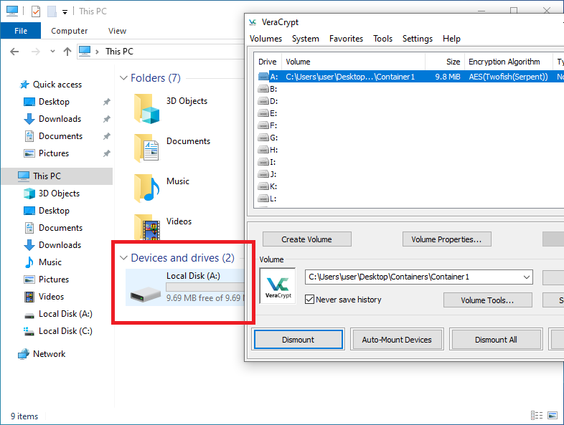The height and width of the screenshot is (425, 564).
Task: Open the recent locations dropdown in Explorer
Action: click(52, 52)
